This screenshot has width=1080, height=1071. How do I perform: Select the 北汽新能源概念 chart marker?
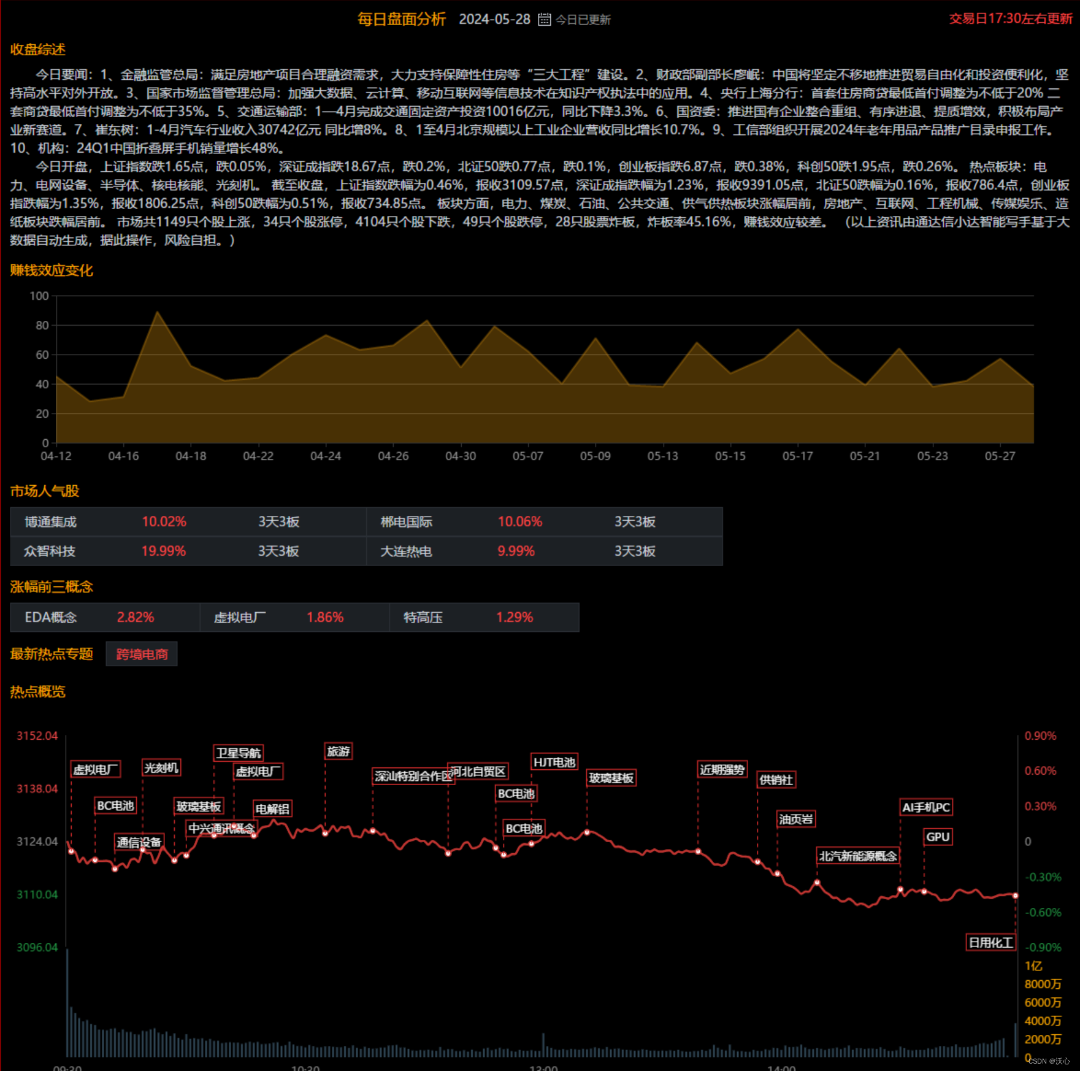click(x=858, y=856)
